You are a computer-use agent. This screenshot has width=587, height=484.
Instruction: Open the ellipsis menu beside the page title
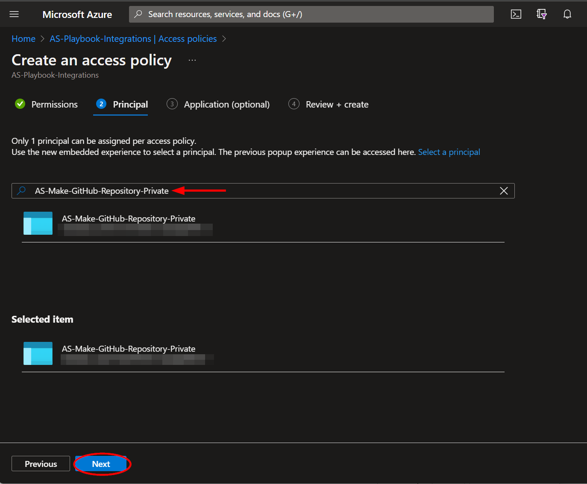192,60
